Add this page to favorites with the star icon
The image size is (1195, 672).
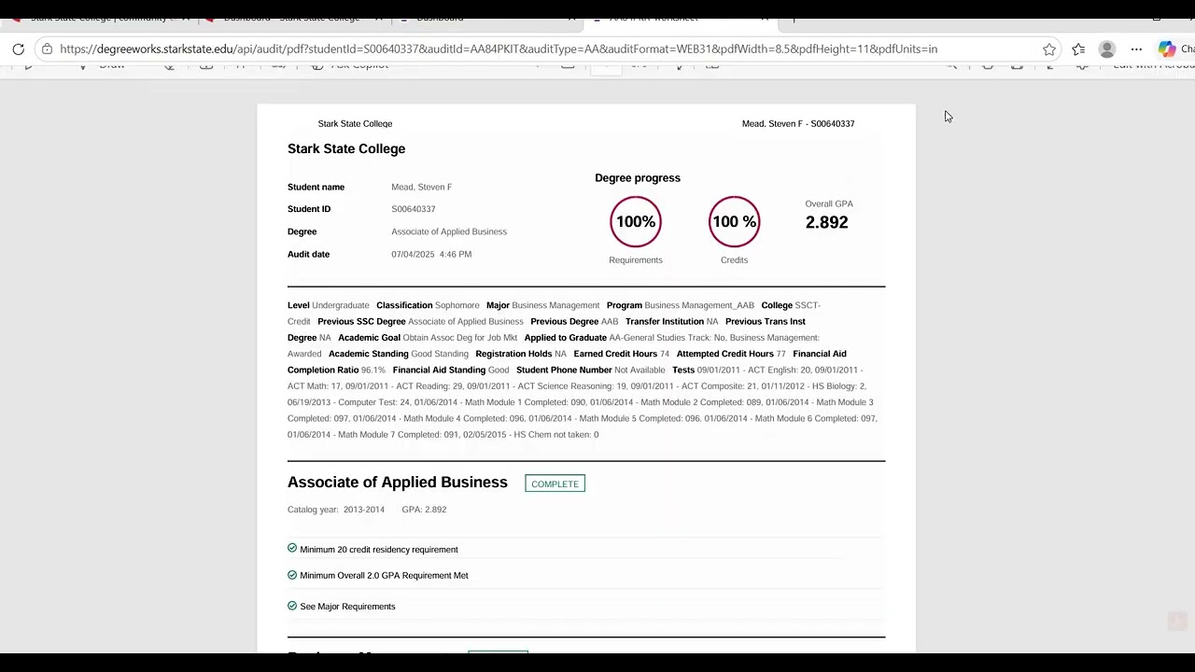pos(1049,49)
